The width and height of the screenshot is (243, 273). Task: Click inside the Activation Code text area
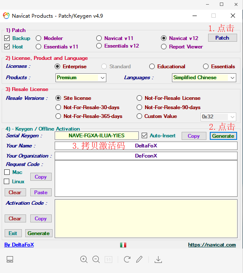(146, 219)
